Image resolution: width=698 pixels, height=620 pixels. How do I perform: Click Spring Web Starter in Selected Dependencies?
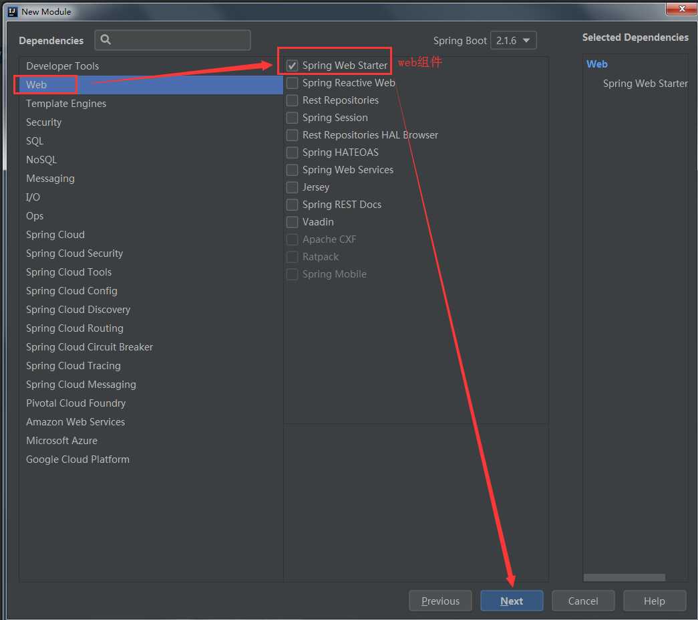[x=645, y=84]
